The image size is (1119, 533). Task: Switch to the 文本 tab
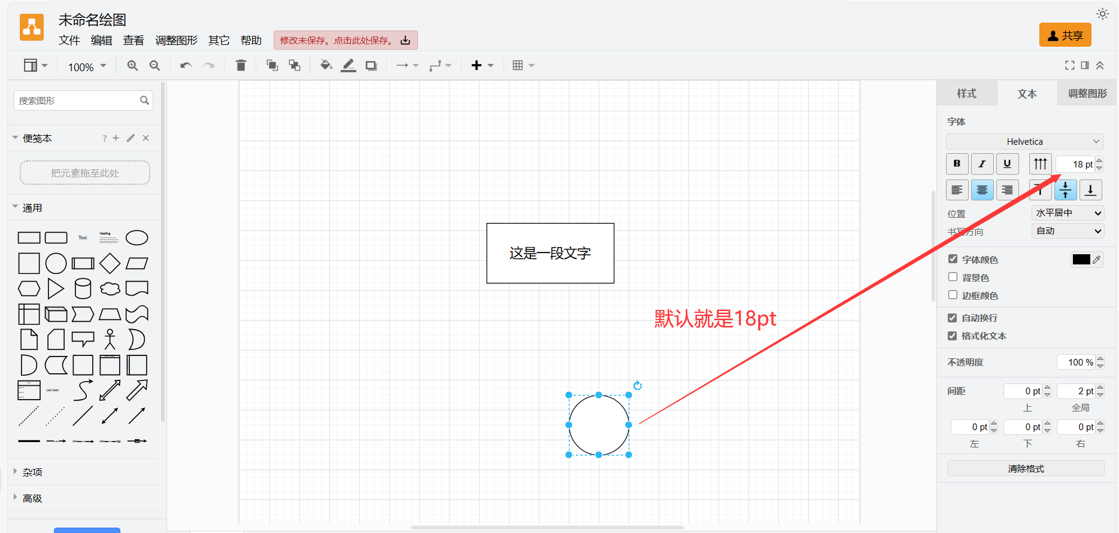pos(1027,93)
